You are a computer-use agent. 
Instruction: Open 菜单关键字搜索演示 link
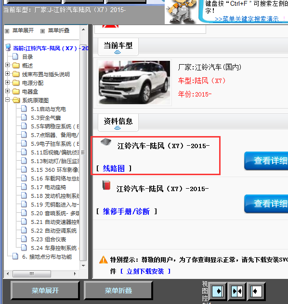point(247,19)
